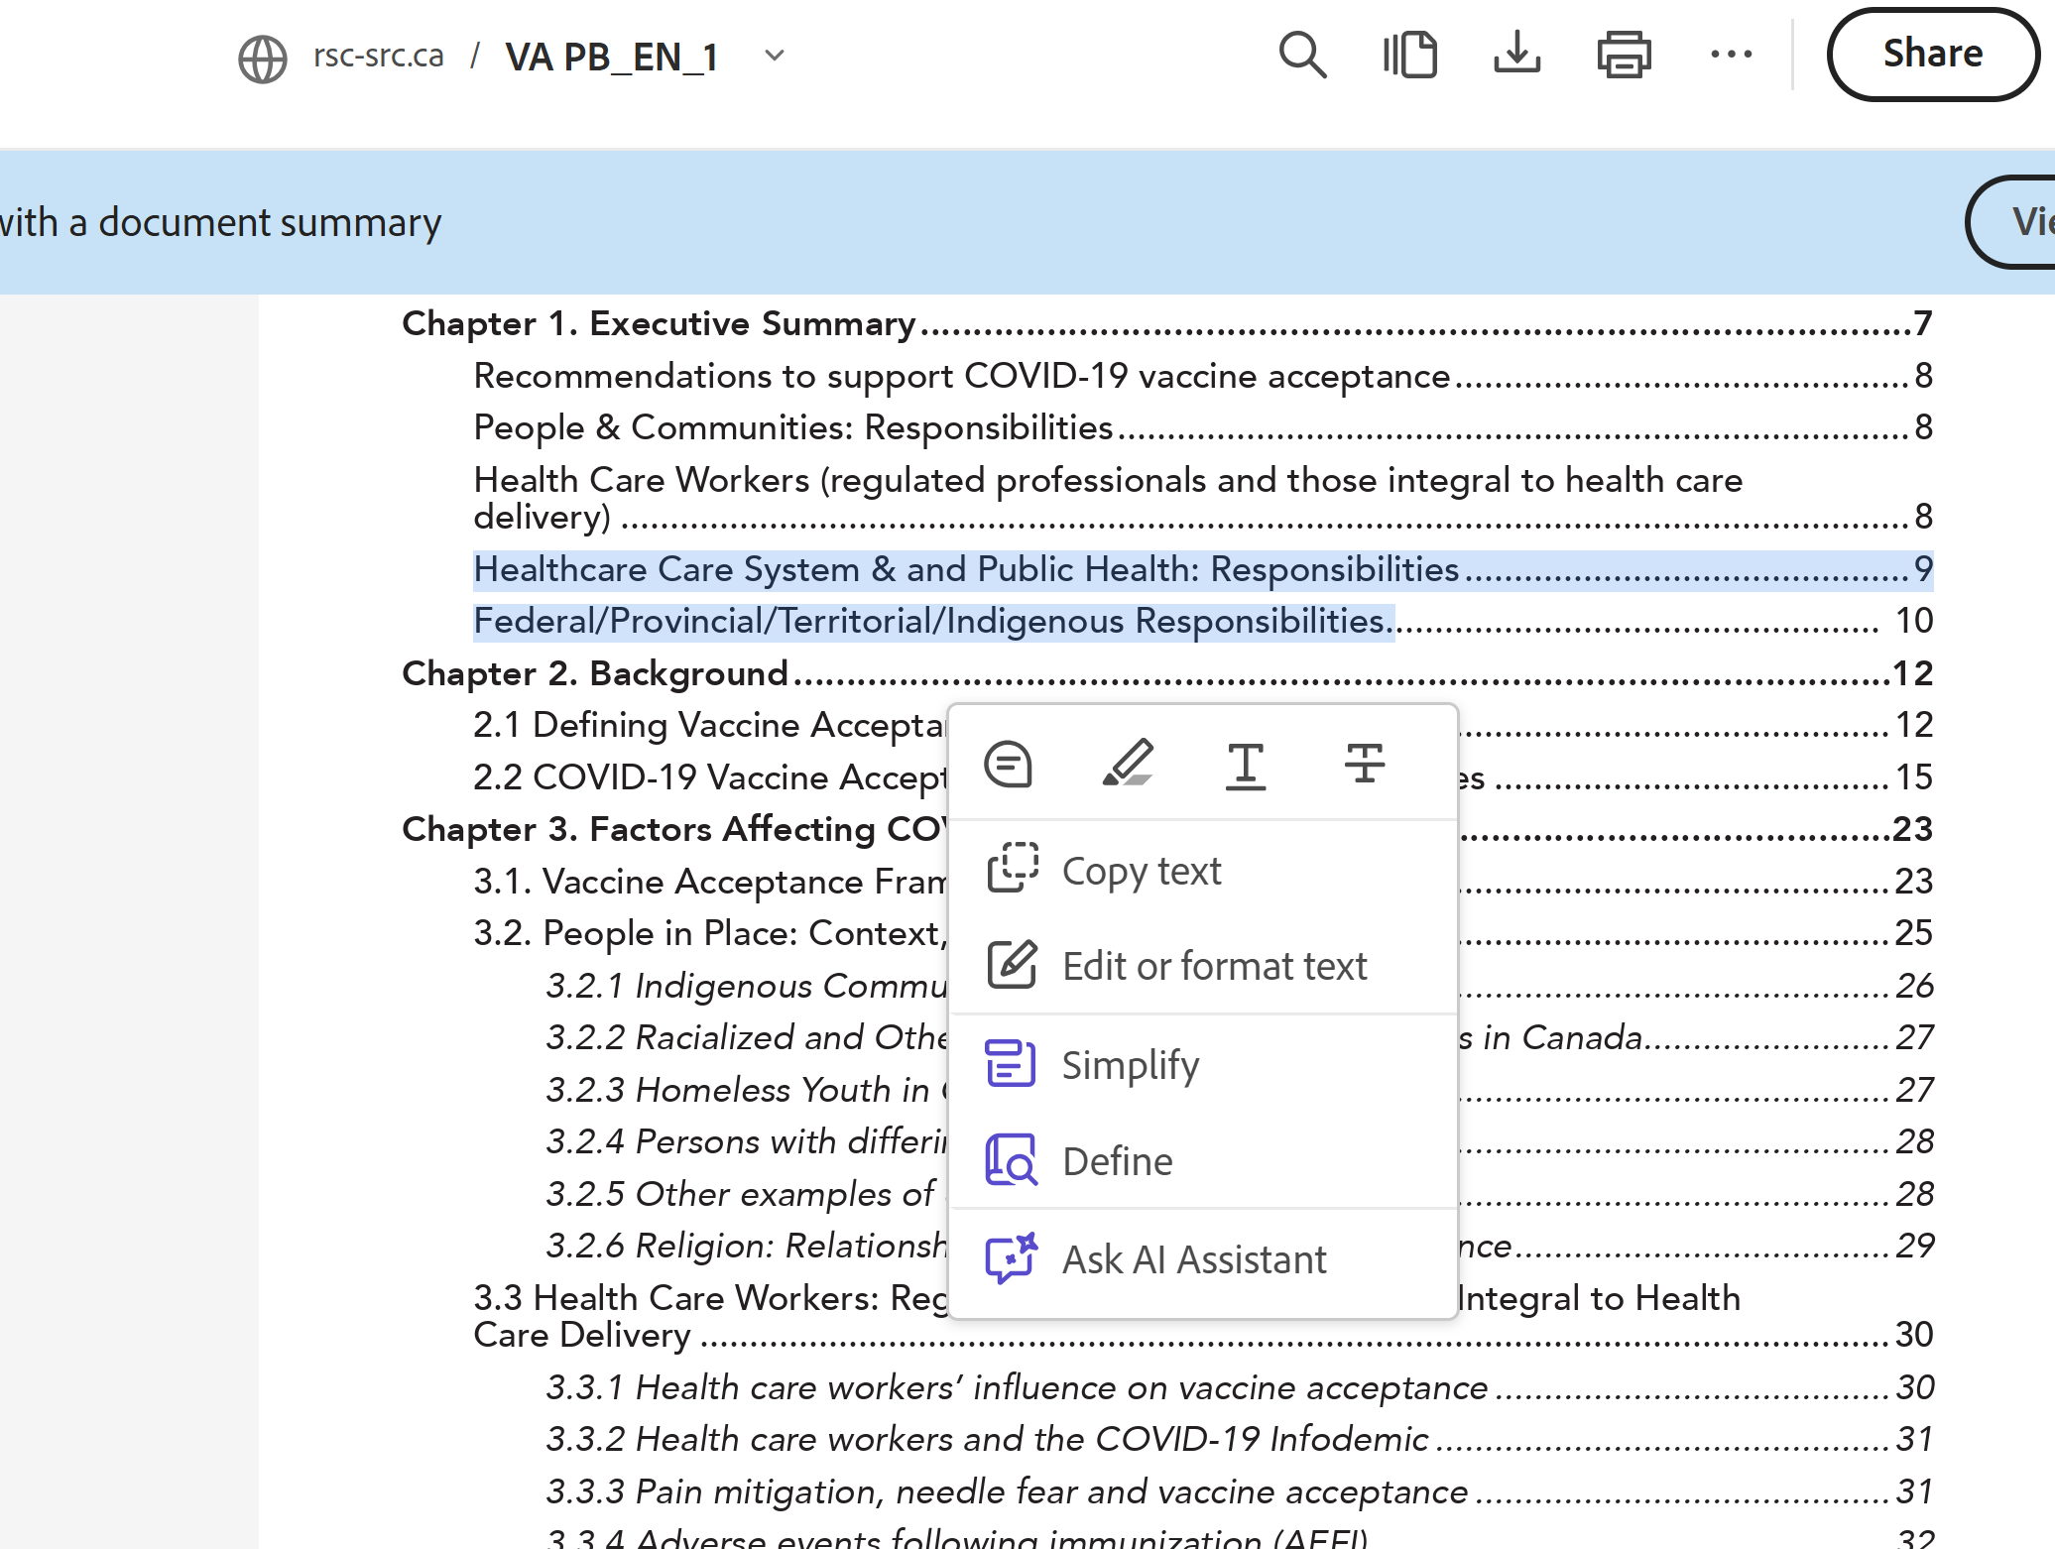
Task: Expand the VA PB_EN_1 file name dropdown
Action: 775,56
